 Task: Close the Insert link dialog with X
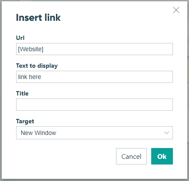[176, 10]
